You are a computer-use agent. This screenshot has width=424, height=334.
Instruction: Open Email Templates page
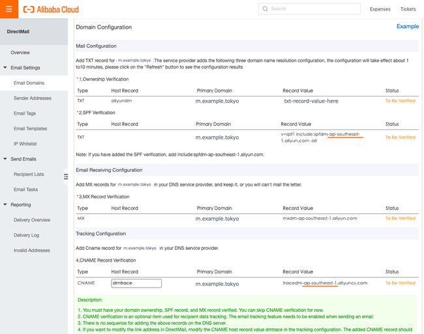point(30,129)
